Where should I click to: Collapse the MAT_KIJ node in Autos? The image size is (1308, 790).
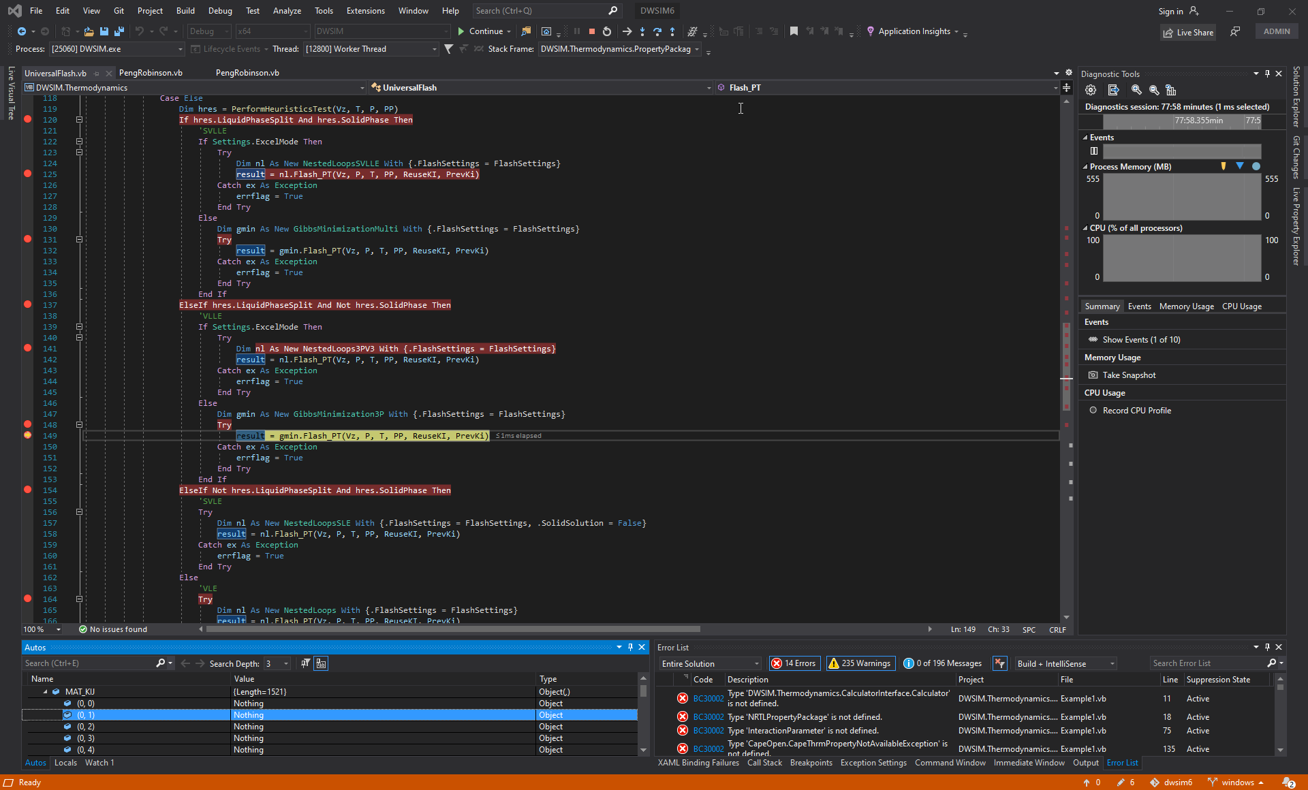click(x=44, y=691)
